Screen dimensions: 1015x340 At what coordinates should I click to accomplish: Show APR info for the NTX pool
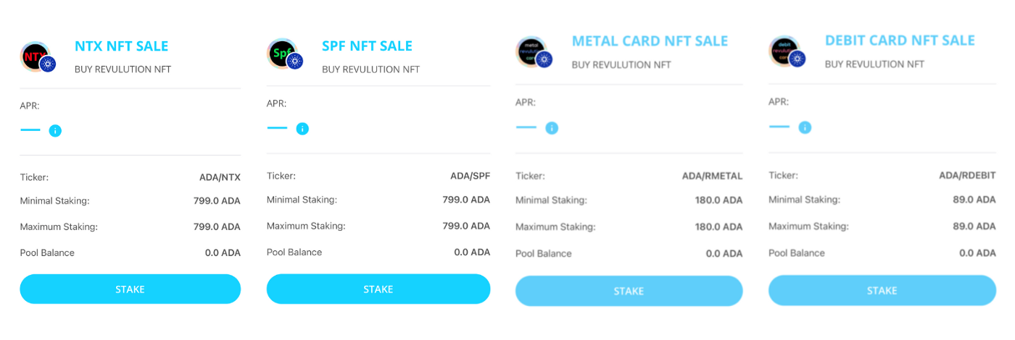coord(55,131)
